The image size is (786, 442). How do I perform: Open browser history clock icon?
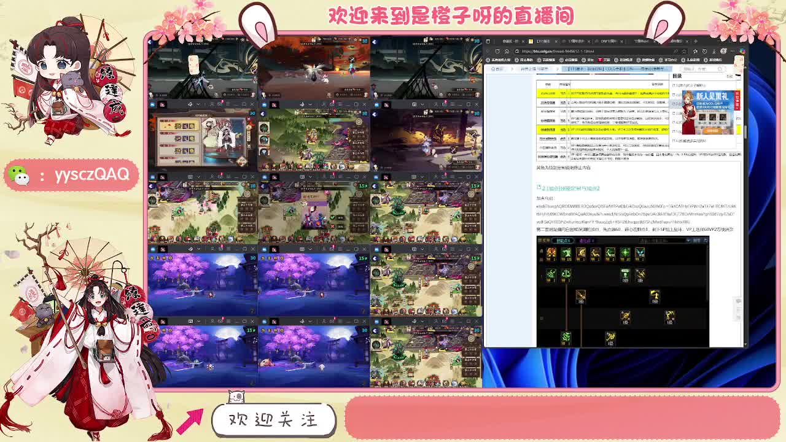[x=704, y=52]
